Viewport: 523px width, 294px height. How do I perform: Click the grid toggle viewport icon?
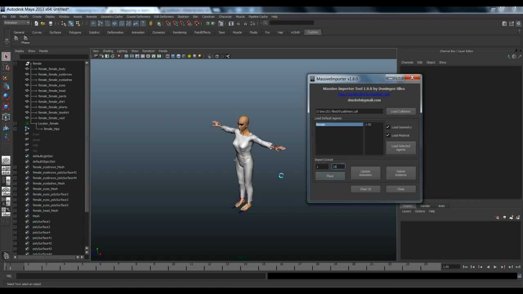click(126, 56)
